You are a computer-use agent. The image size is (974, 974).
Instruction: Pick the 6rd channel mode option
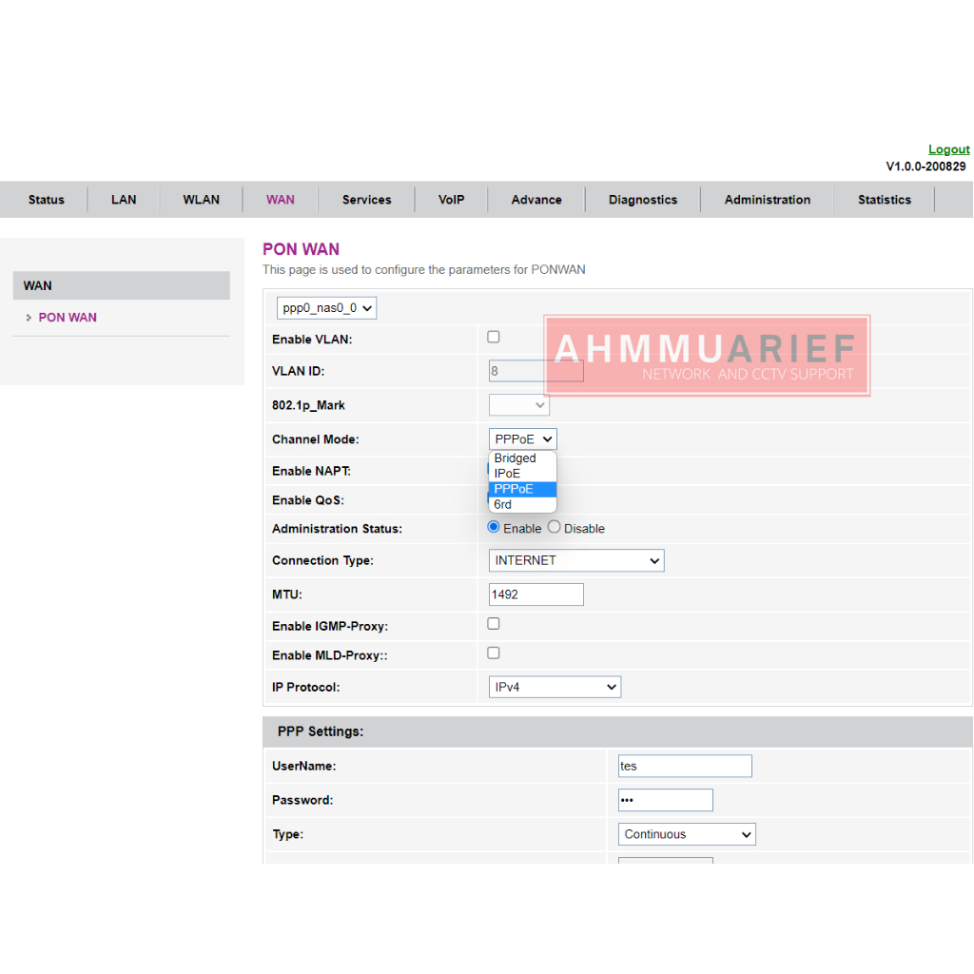(503, 504)
